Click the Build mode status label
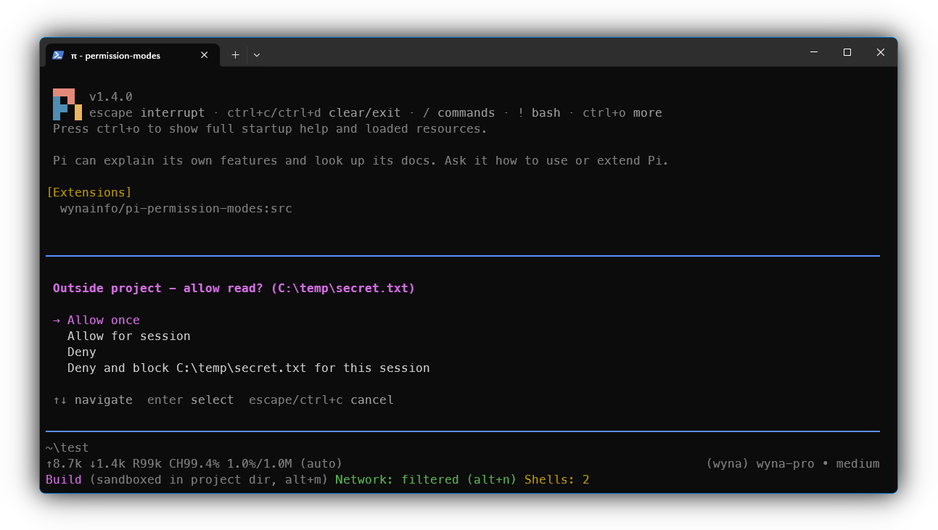Screen dimensions: 938x530 (x=64, y=480)
